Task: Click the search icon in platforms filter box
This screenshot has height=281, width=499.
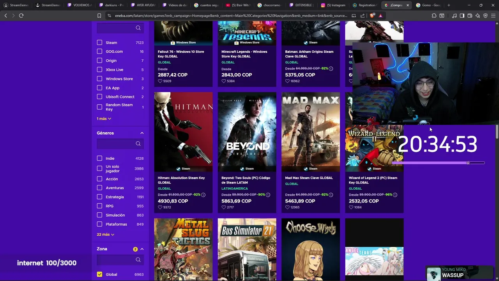Action: [x=138, y=28]
